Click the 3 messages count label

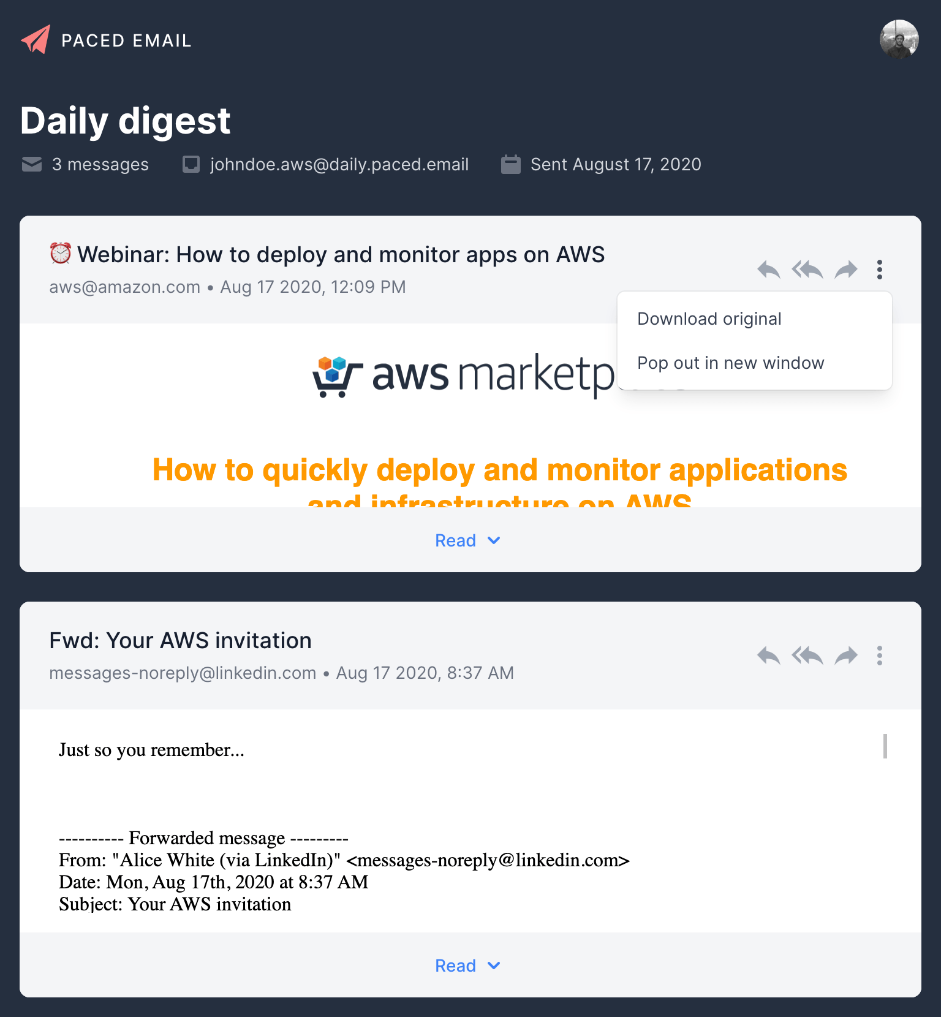pos(100,164)
